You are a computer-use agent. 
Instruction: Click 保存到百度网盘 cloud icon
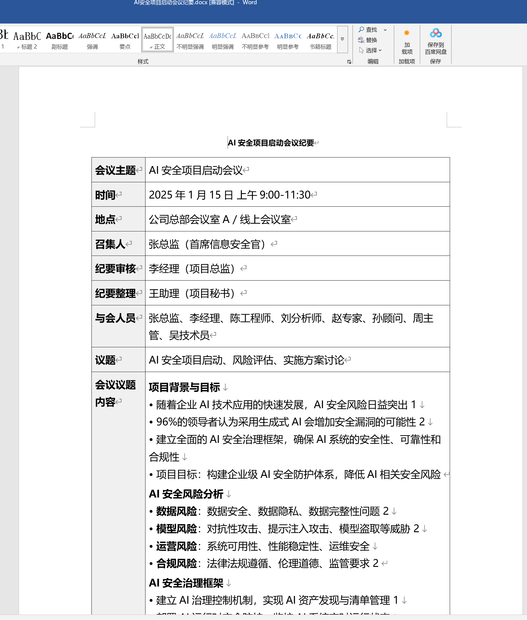(x=436, y=33)
